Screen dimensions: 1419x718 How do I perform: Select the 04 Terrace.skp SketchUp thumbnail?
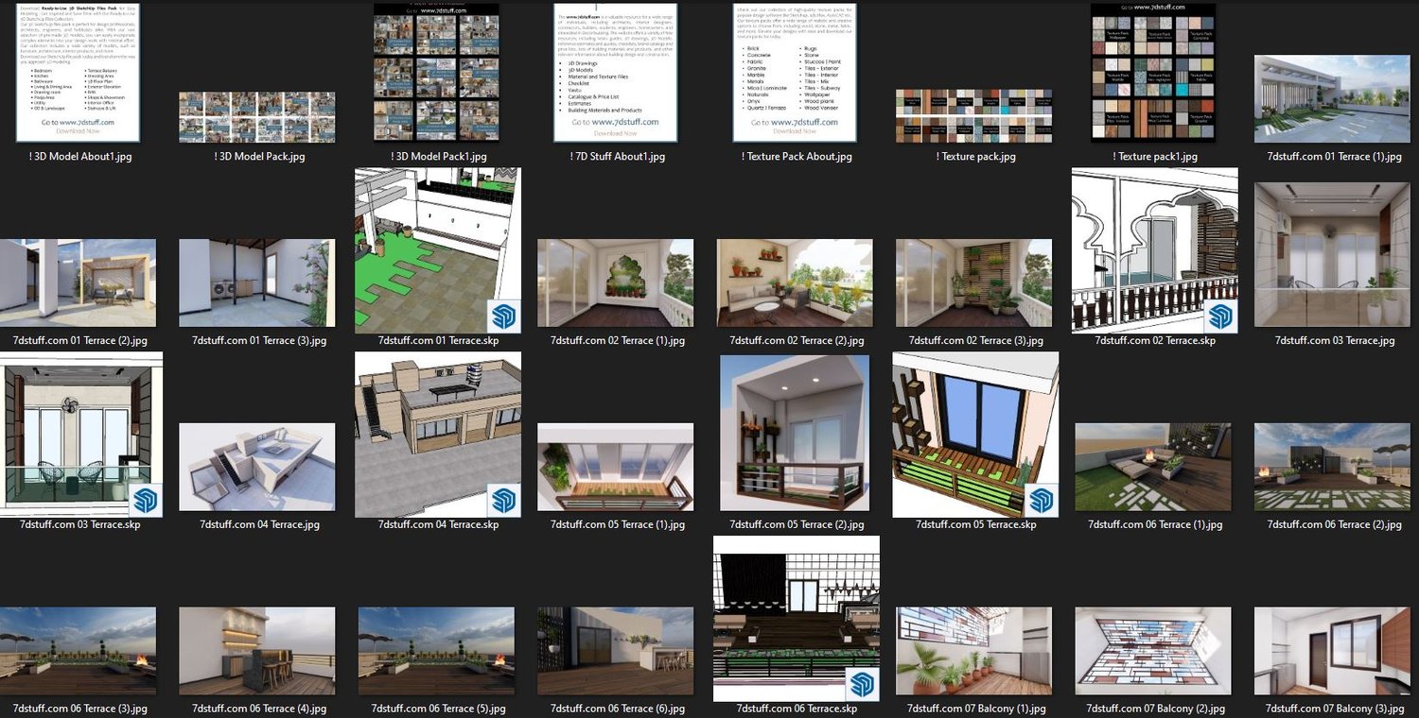(x=438, y=436)
